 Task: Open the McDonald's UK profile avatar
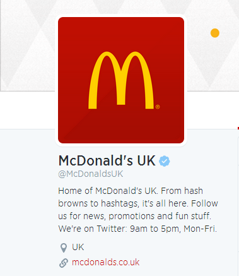[x=121, y=80]
